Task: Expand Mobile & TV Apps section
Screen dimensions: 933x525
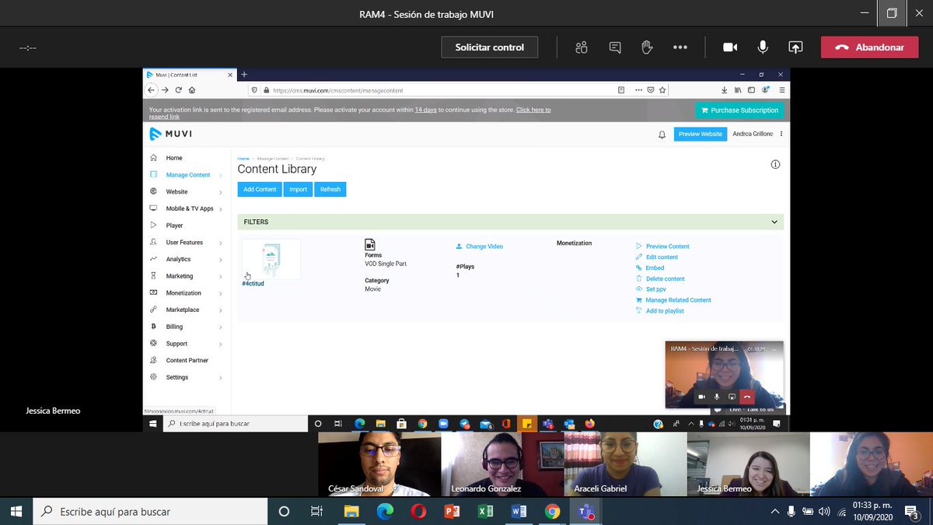Action: 187,208
